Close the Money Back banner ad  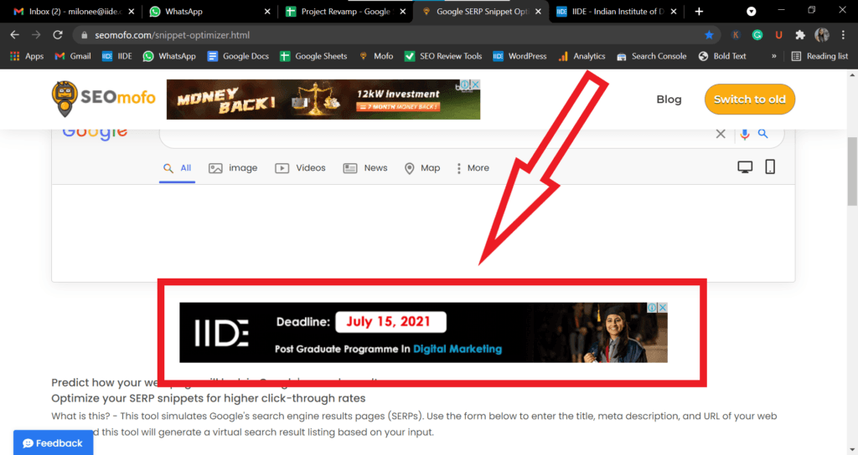pos(476,84)
